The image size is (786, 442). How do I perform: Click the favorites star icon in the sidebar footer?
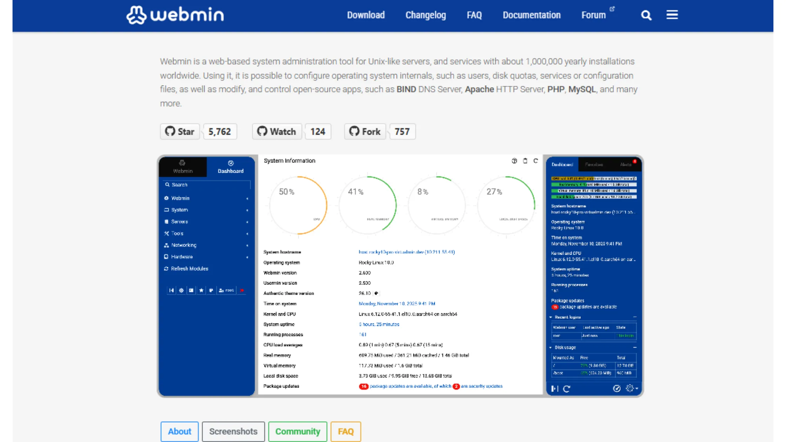coord(201,290)
